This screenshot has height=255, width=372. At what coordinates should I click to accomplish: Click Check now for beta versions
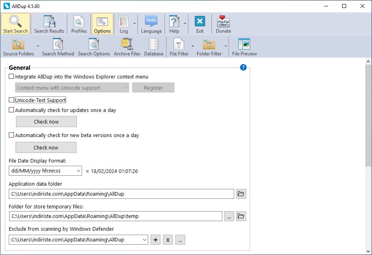(x=46, y=147)
